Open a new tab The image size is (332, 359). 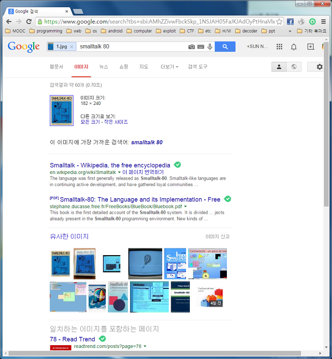[78, 11]
